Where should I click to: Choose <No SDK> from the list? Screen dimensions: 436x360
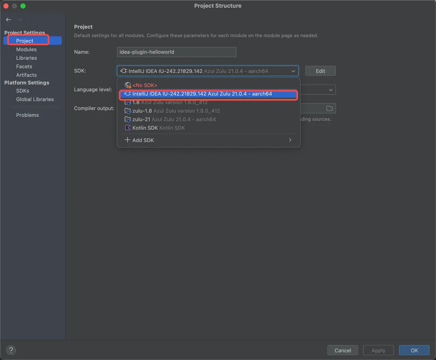208,85
